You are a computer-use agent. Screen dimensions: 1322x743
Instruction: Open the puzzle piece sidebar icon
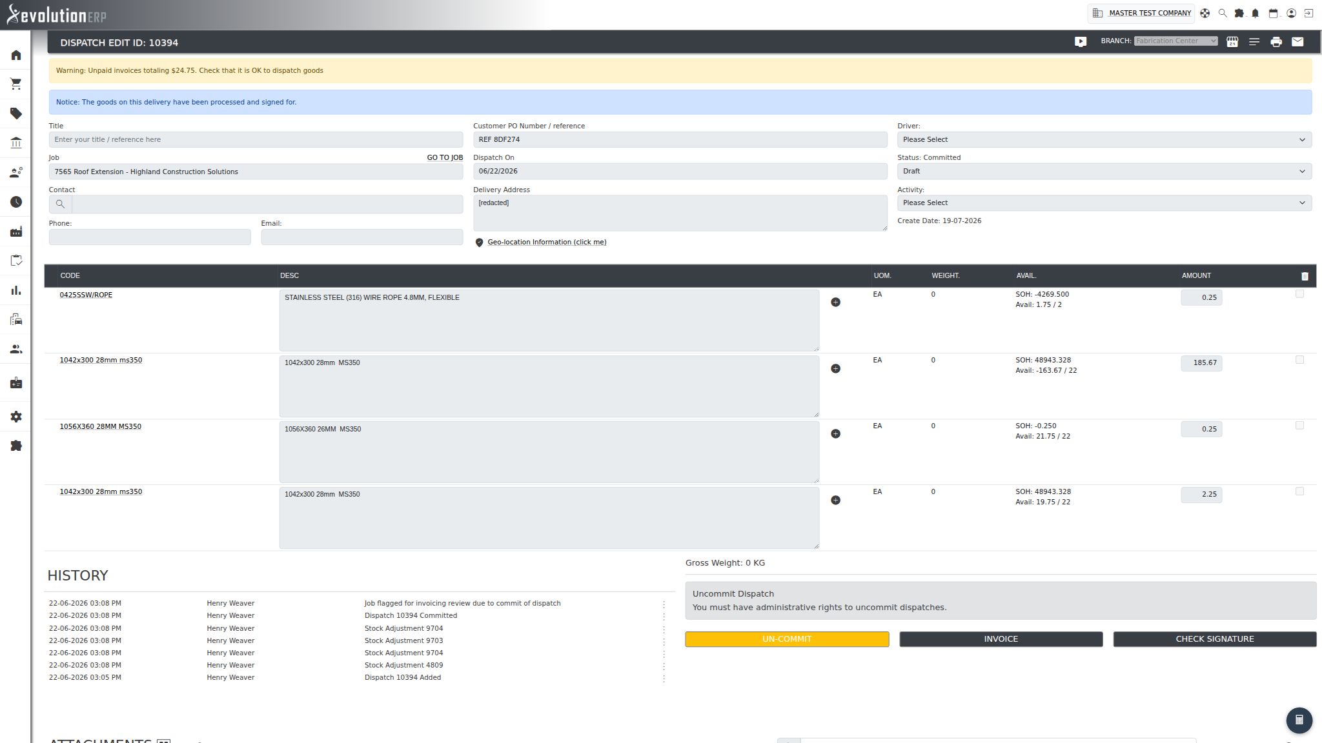coord(16,446)
